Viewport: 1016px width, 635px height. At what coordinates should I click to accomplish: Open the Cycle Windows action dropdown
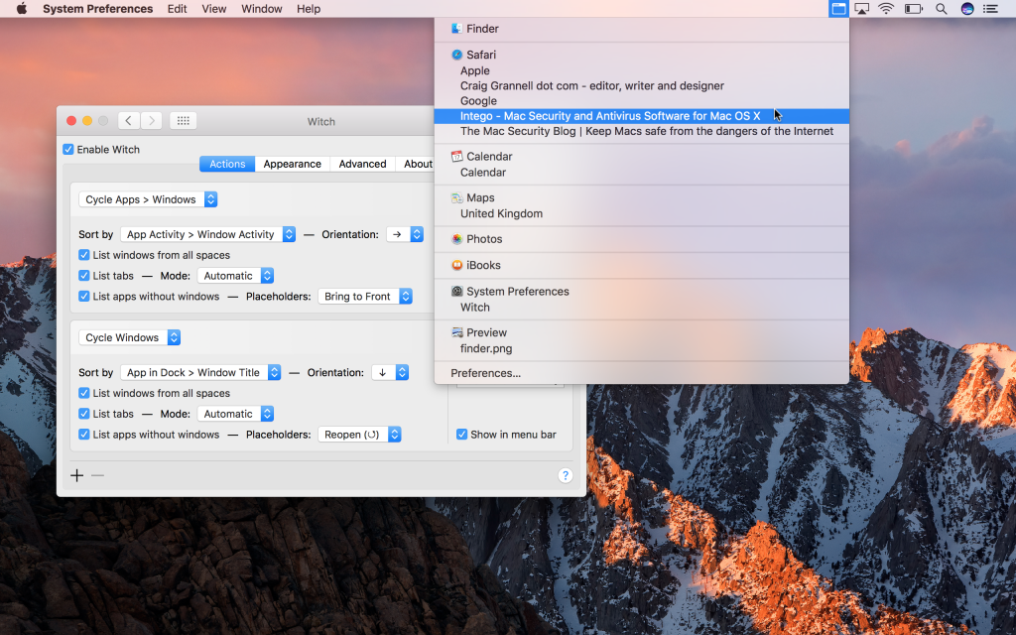pos(130,337)
